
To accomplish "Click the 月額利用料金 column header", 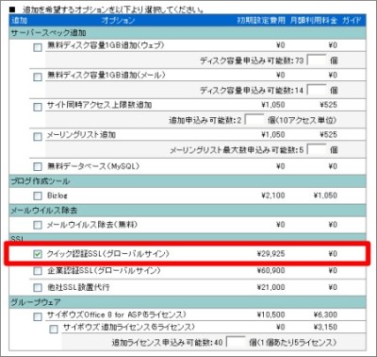I will tap(313, 21).
